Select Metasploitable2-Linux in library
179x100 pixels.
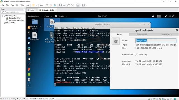(17, 20)
